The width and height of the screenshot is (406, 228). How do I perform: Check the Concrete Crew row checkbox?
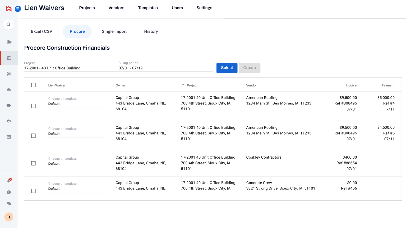[33, 191]
